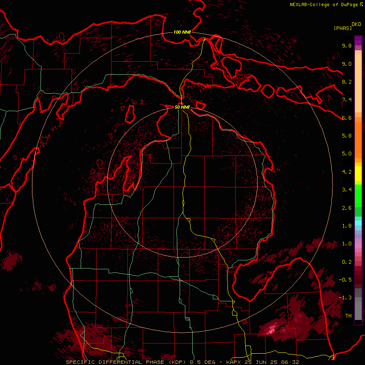Click the 0.2 scale value
This screenshot has height=365, width=365.
[x=347, y=262]
